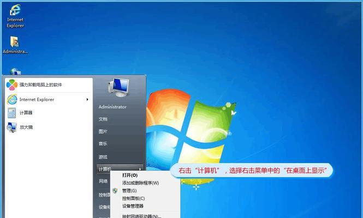This screenshot has height=218, width=363.
Task: Expand the 计算机 submenu arrow
Action: [x=140, y=169]
